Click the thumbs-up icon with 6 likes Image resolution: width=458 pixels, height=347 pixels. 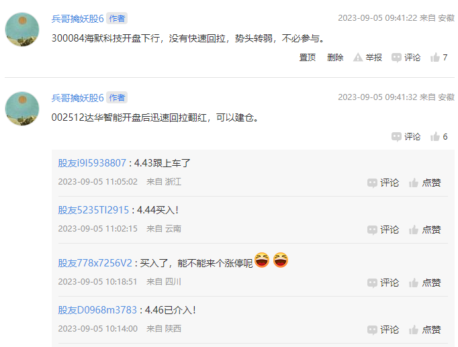(x=435, y=136)
